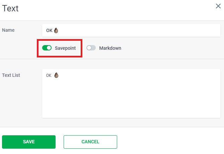Click the word OK in Text List

click(x=49, y=75)
